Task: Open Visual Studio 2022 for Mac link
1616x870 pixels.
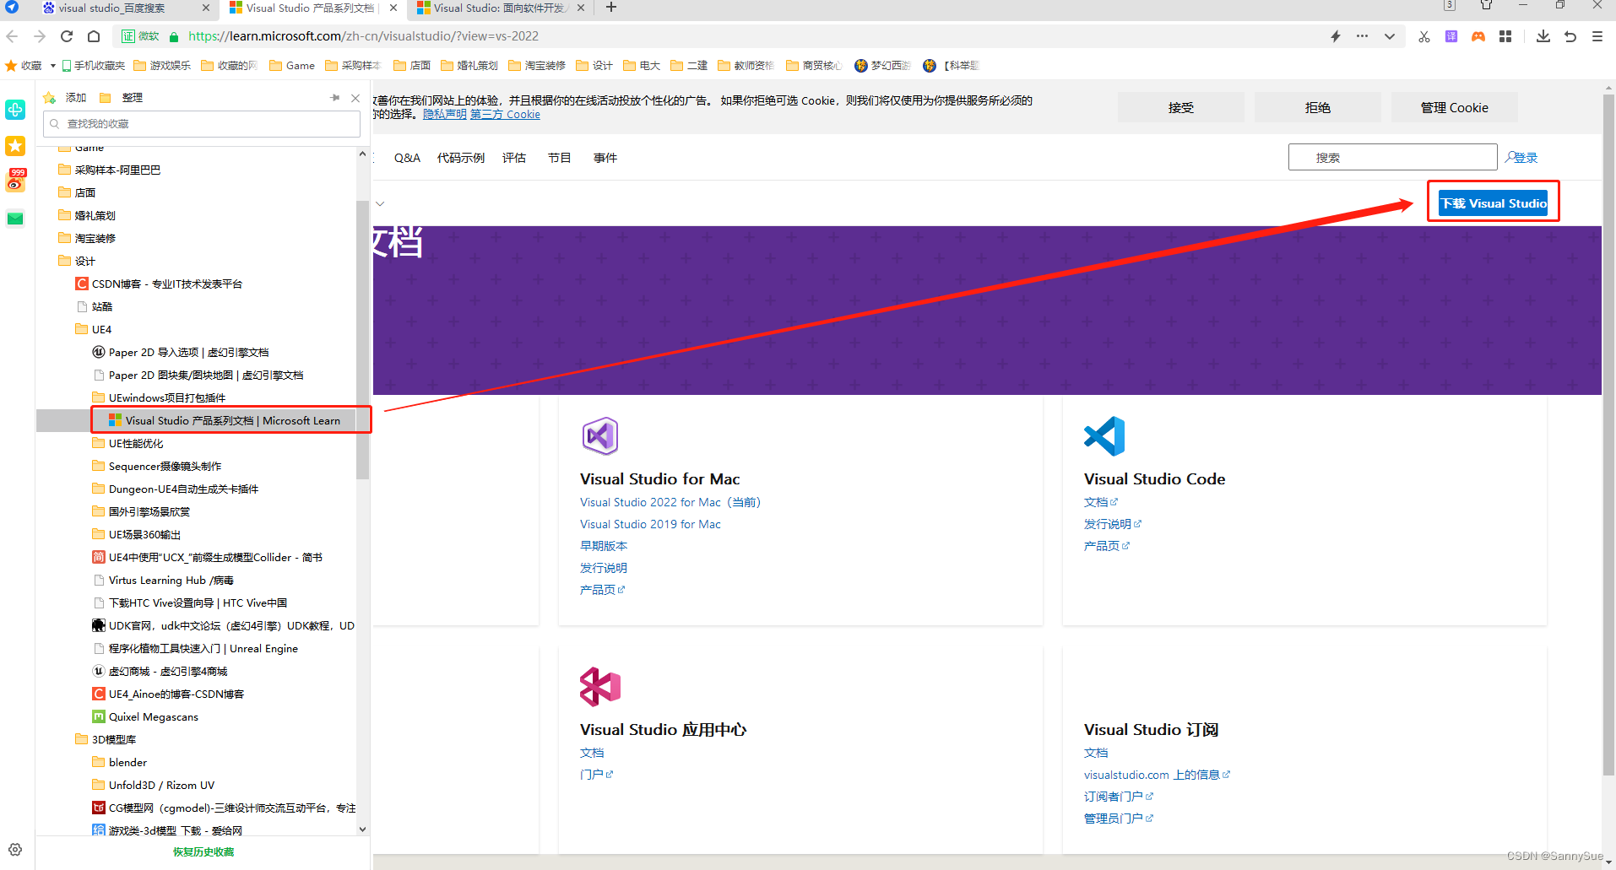Action: tap(670, 502)
